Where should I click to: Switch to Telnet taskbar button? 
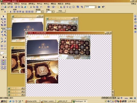point(48,101)
